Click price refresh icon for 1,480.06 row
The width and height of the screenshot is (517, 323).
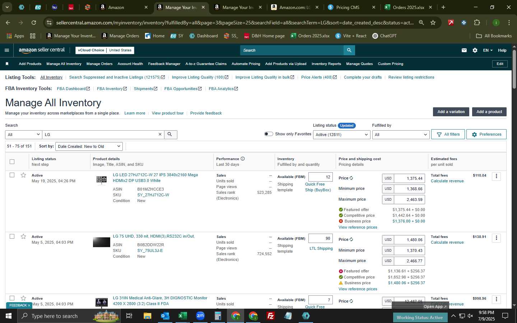click(351, 239)
